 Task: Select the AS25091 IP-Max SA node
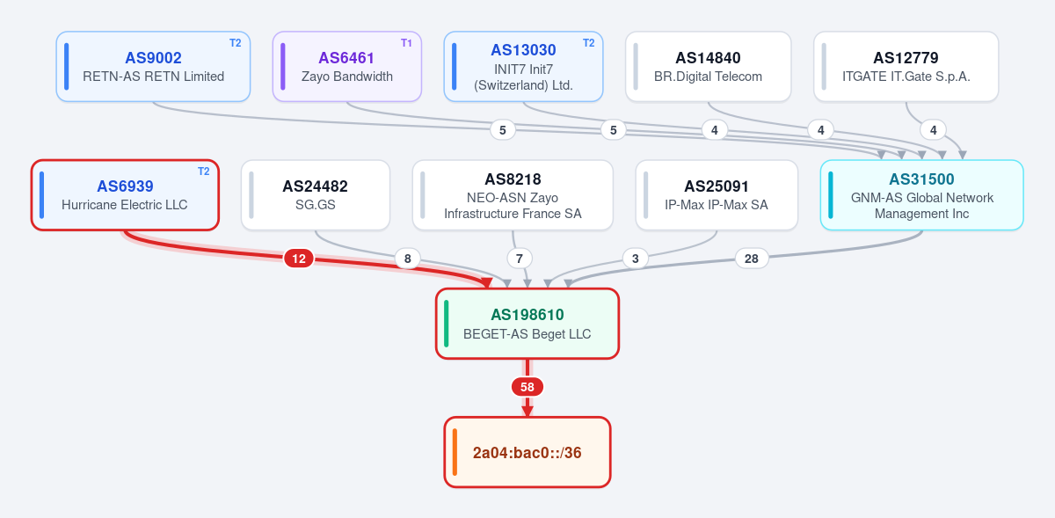click(x=717, y=195)
